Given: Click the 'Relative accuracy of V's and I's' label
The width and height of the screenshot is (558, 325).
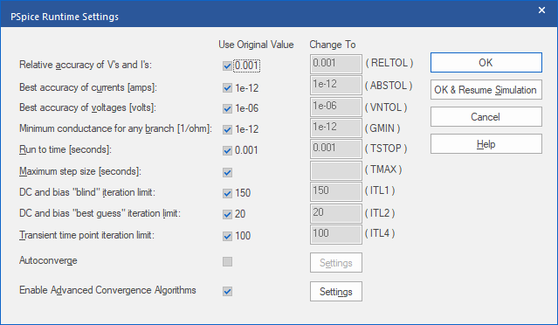Looking at the screenshot, I should pyautogui.click(x=86, y=65).
